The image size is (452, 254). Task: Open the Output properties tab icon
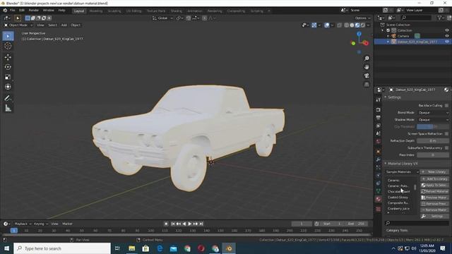pyautogui.click(x=379, y=118)
